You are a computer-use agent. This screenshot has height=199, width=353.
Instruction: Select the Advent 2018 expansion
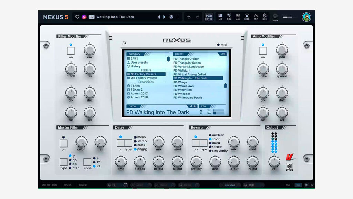(x=137, y=97)
